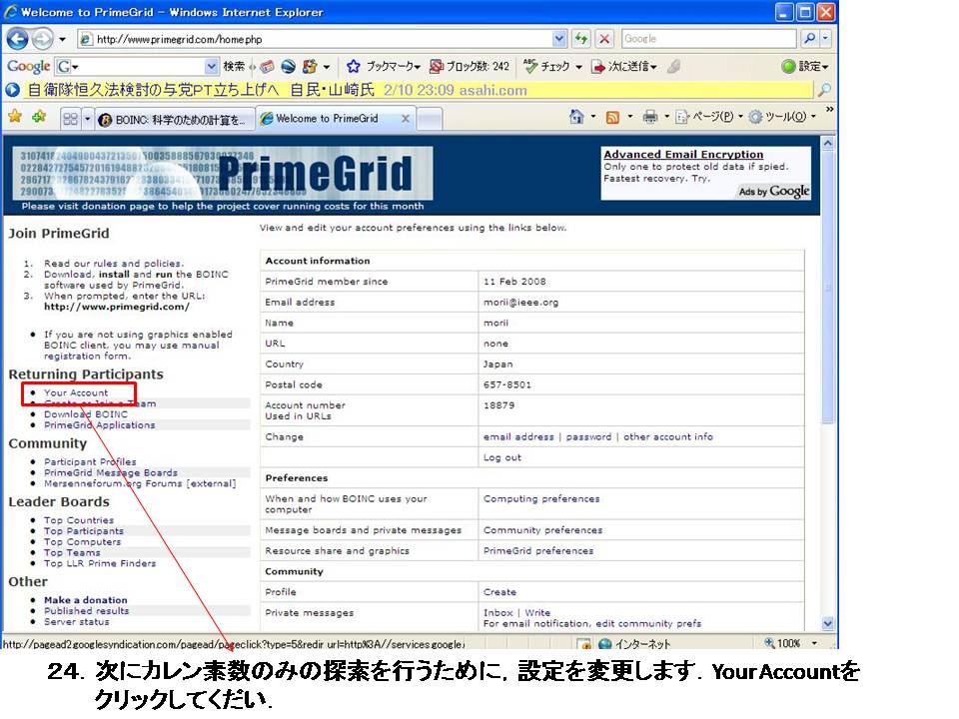Click the Ads by Google label

pyautogui.click(x=773, y=192)
